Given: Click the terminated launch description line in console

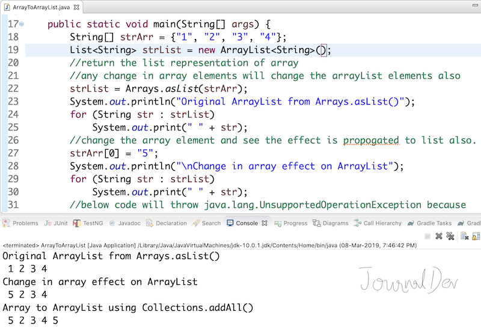Looking at the screenshot, I should [x=209, y=245].
